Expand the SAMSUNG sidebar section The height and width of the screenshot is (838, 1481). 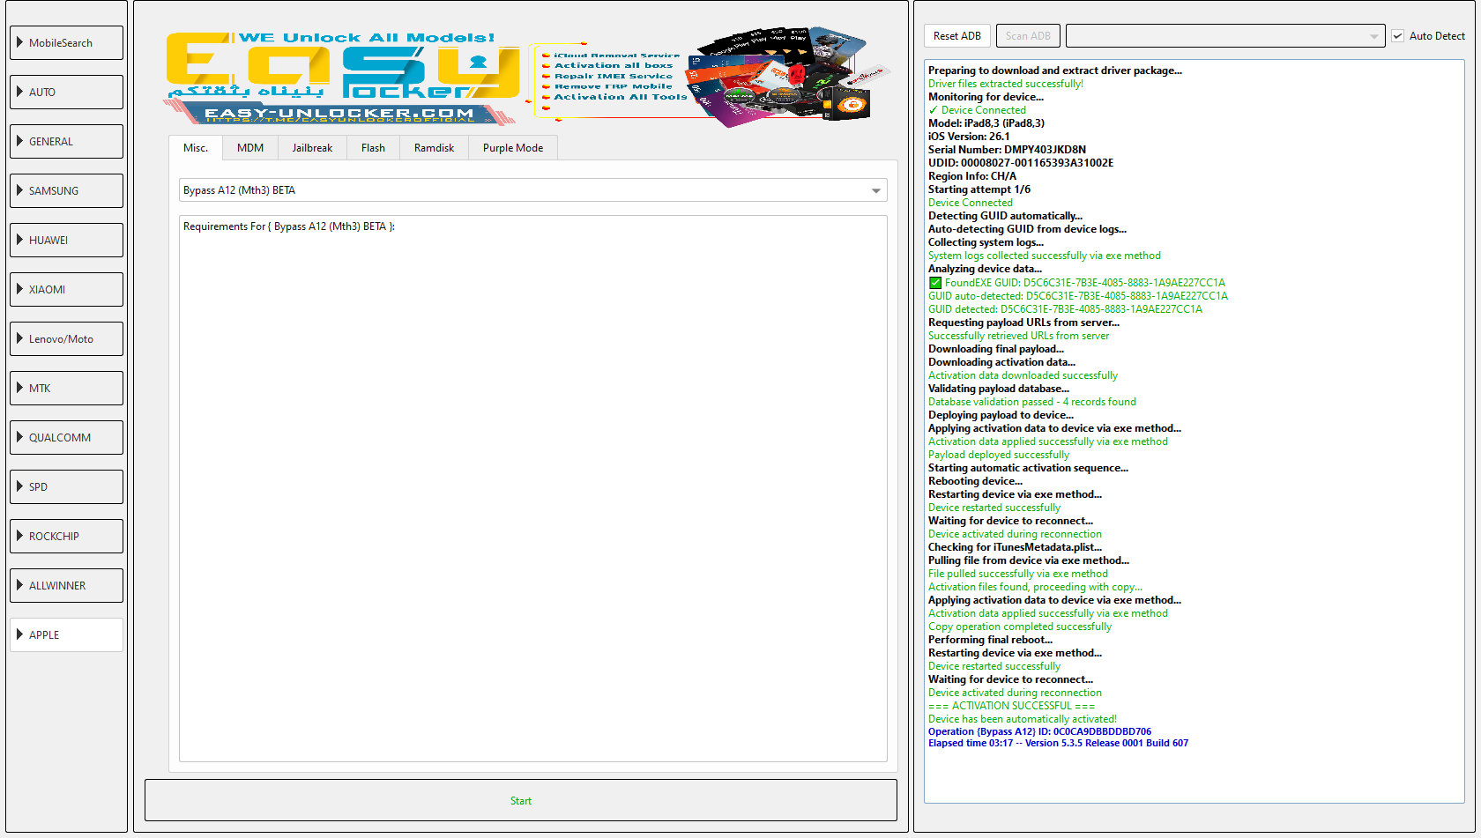(66, 190)
